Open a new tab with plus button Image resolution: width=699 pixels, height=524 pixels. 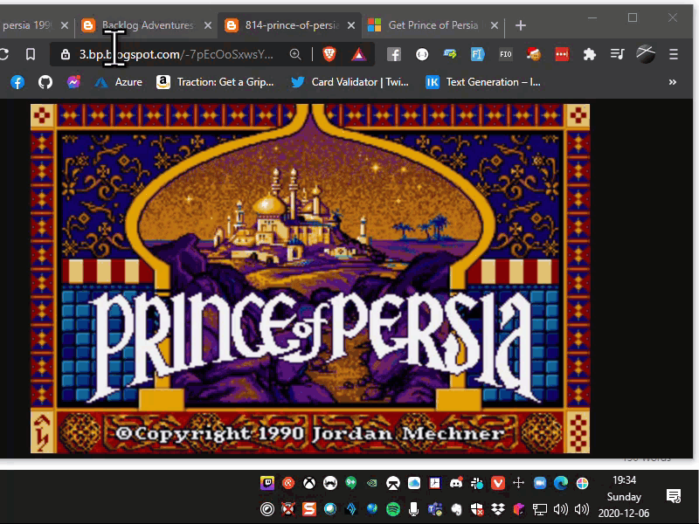(520, 25)
